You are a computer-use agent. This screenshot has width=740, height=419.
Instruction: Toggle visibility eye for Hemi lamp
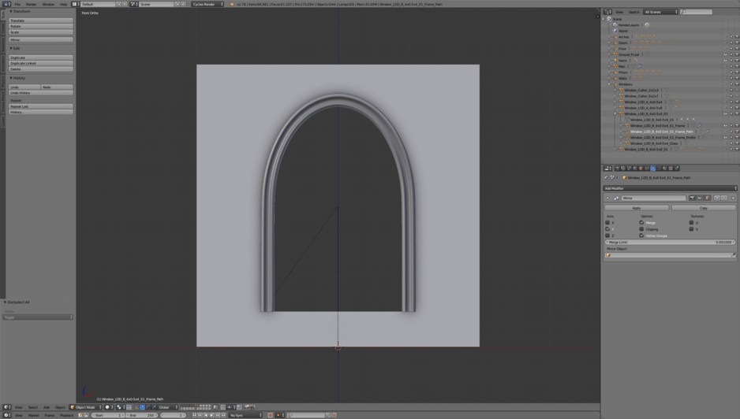click(x=725, y=61)
